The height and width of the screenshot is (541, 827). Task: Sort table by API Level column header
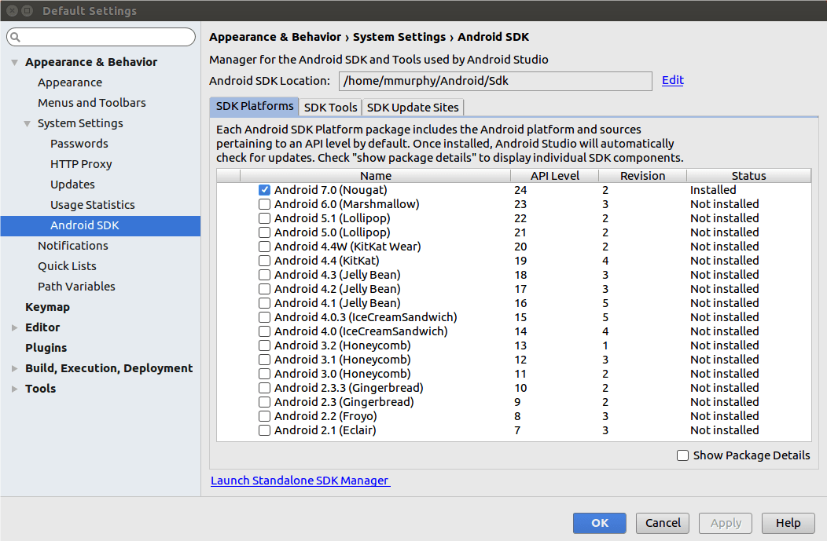pyautogui.click(x=554, y=176)
